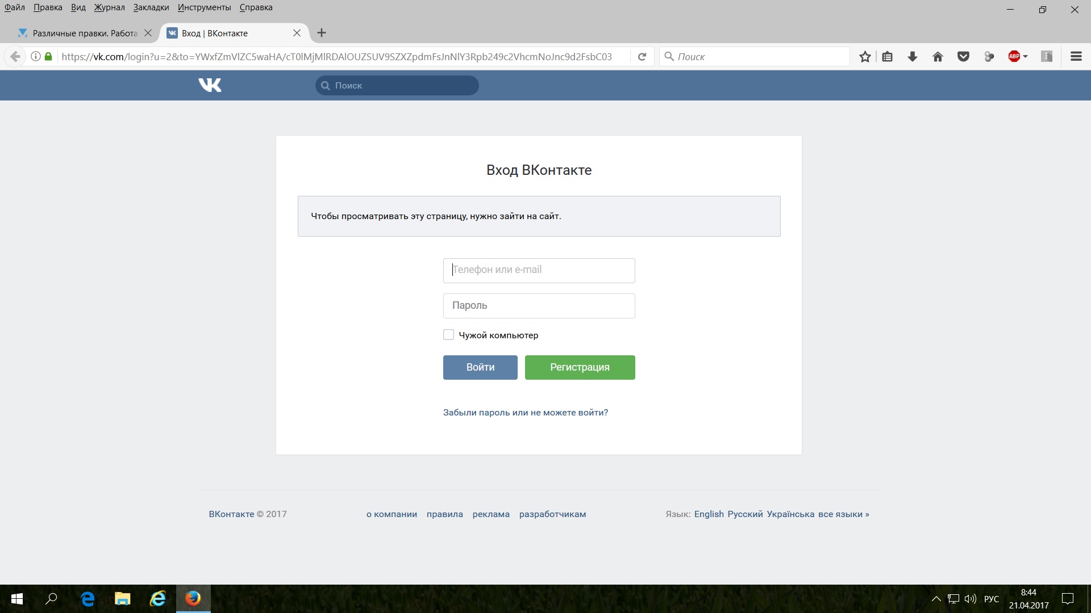Click the vk.com address bar URL
The height and width of the screenshot is (613, 1091).
(x=336, y=57)
